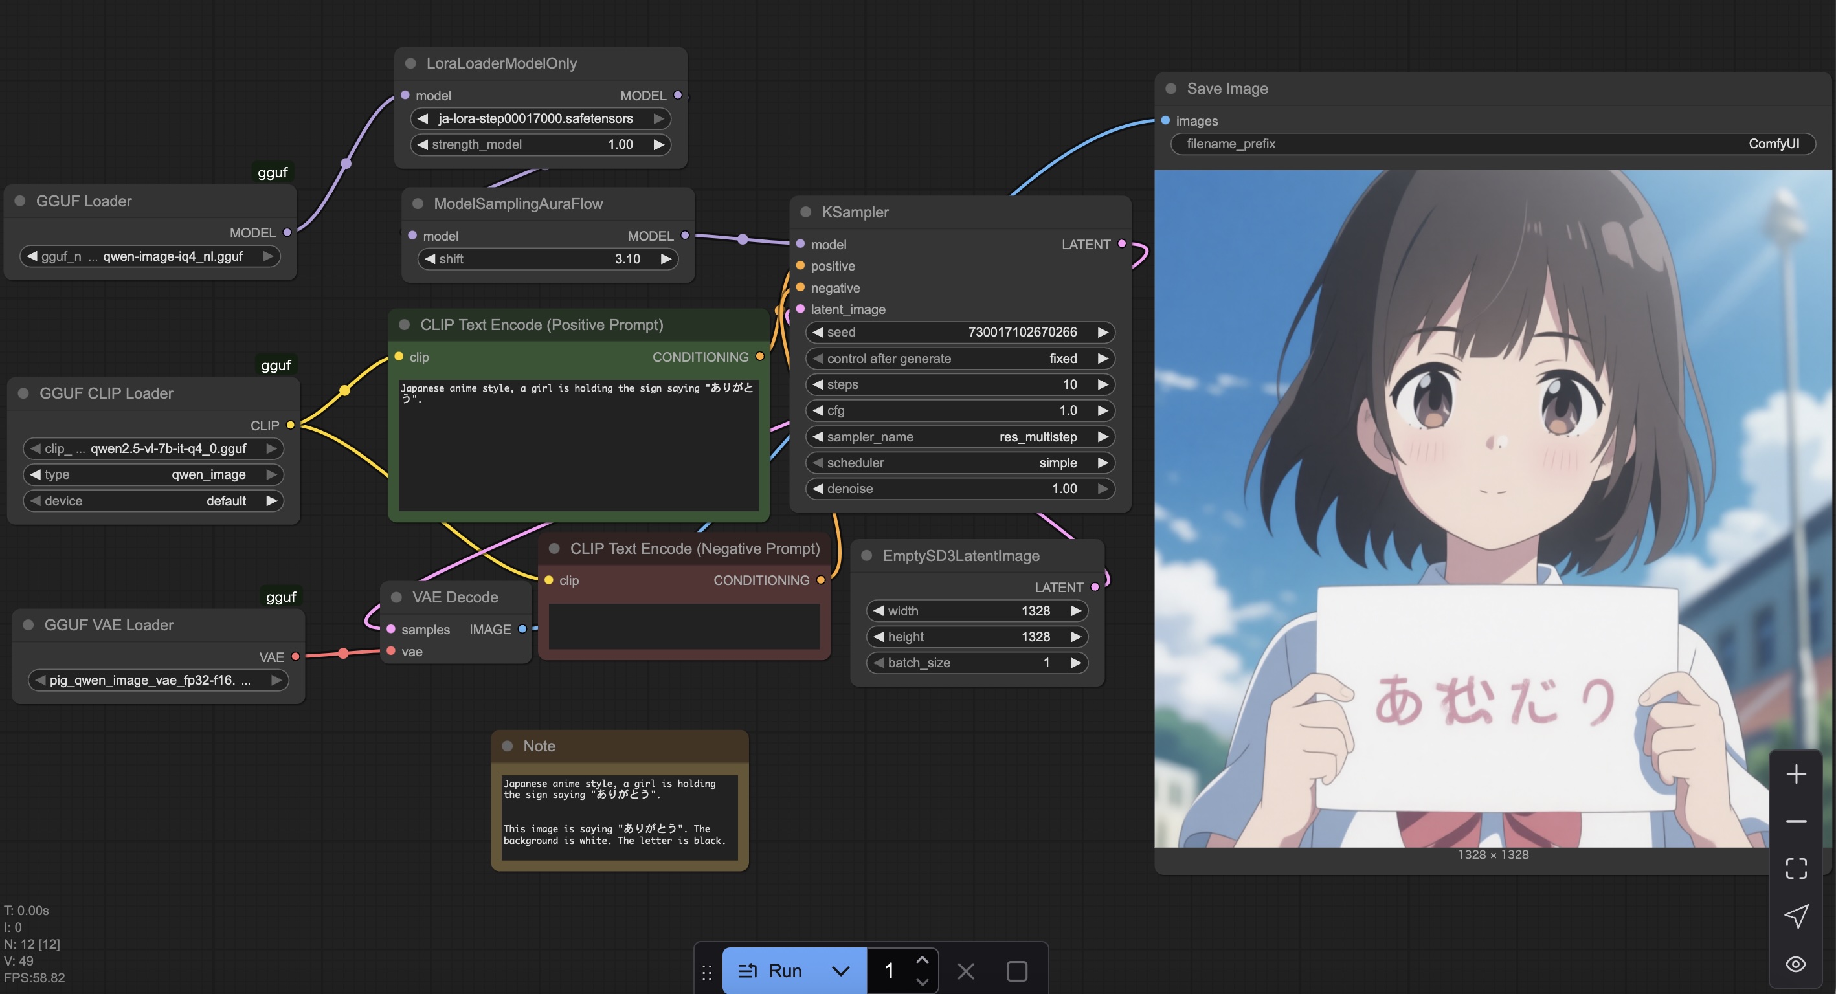
Task: Toggle link visibility eye icon
Action: click(1795, 964)
